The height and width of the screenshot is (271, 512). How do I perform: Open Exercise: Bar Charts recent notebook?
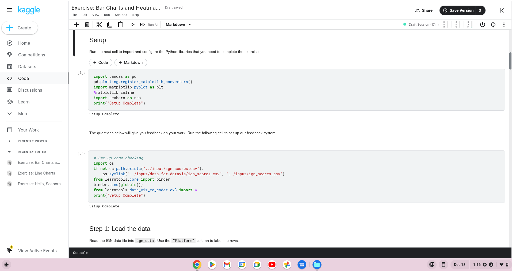(34, 162)
